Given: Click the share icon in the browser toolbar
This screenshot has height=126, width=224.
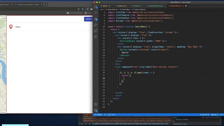Looking at the screenshot, I should pyautogui.click(x=78, y=9).
